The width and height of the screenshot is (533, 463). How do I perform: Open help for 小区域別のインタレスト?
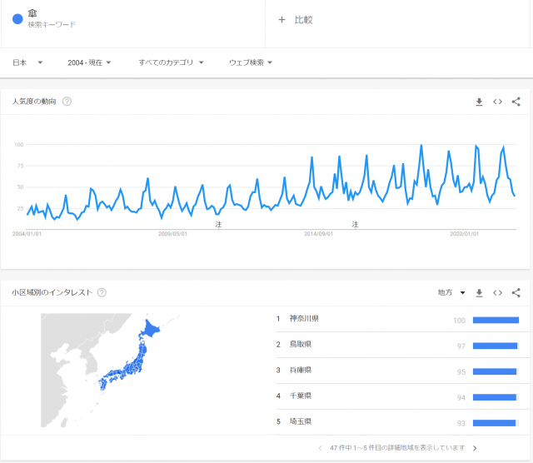coord(102,292)
